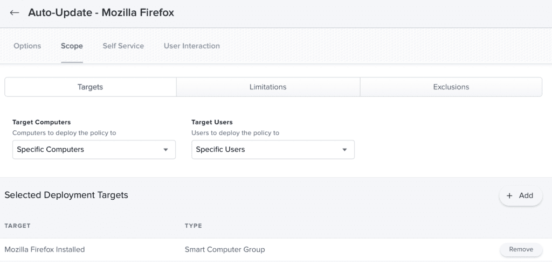
Task: Go back using the left arrow icon
Action: (x=15, y=13)
